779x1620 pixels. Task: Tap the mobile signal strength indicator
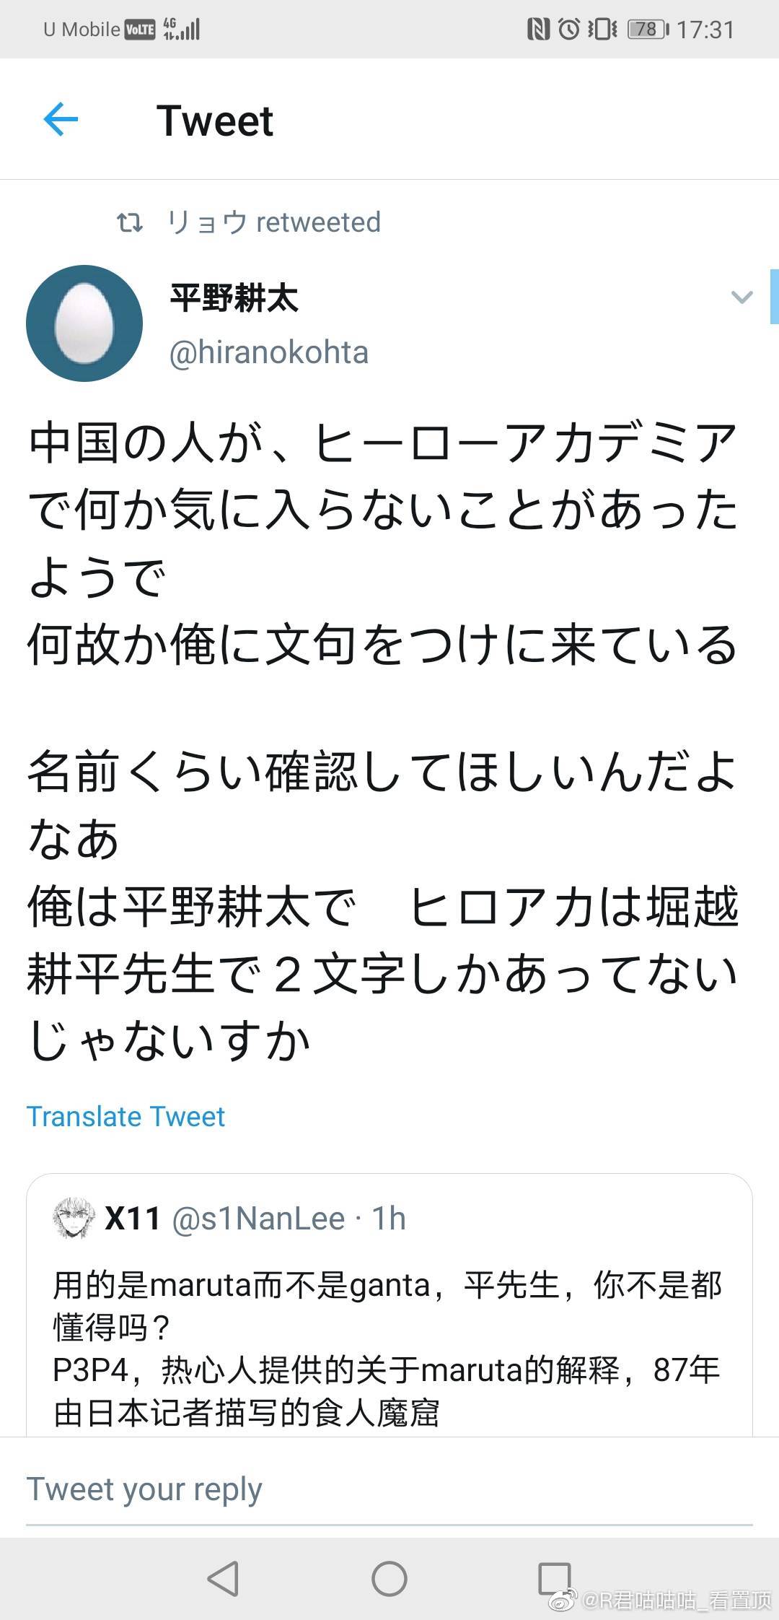188,29
